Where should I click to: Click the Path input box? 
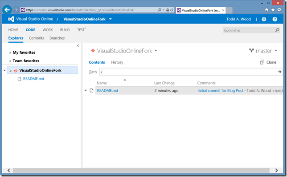click(x=189, y=72)
